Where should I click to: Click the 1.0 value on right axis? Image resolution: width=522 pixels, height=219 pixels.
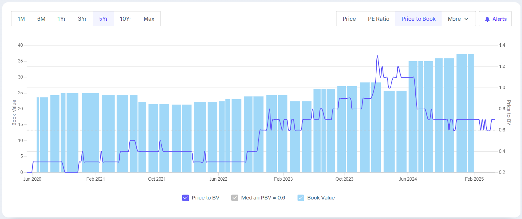pos(502,87)
